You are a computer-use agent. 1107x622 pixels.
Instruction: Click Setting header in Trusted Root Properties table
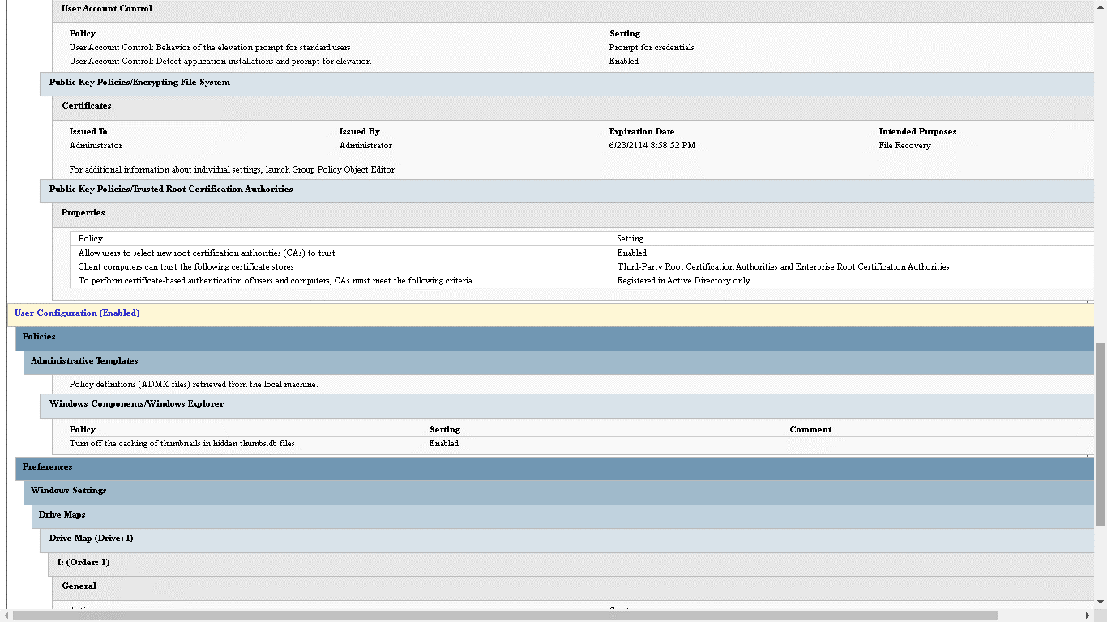[630, 239]
